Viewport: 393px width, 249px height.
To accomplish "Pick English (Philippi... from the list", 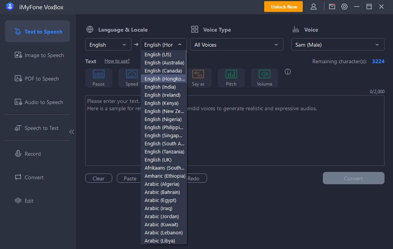I will pos(164,127).
